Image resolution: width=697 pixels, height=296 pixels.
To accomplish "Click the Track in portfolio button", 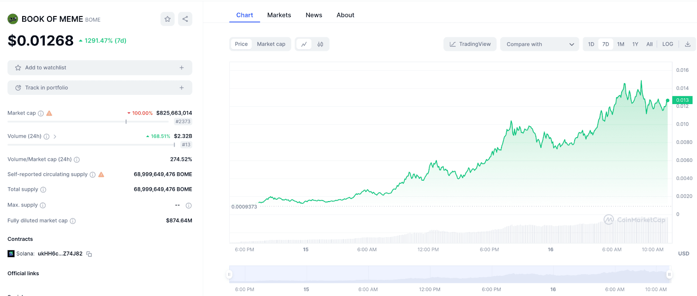I will [x=100, y=87].
